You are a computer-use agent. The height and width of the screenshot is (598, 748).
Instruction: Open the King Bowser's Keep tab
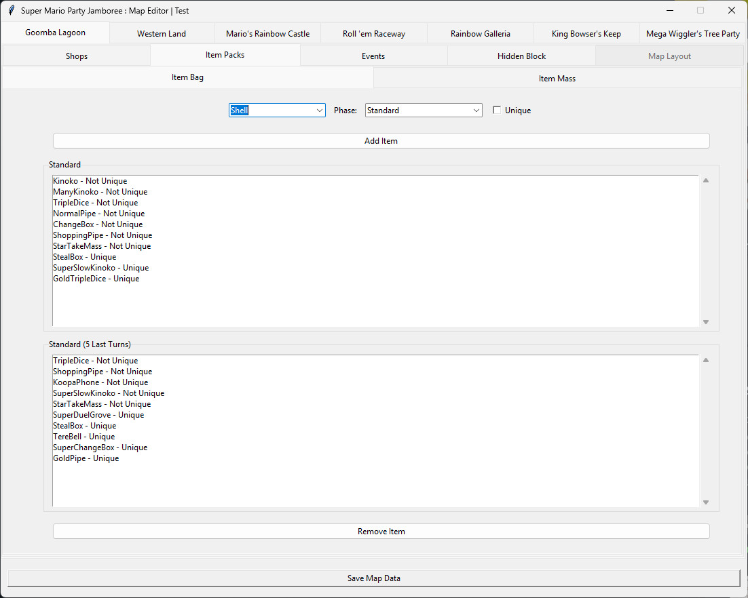(x=586, y=33)
